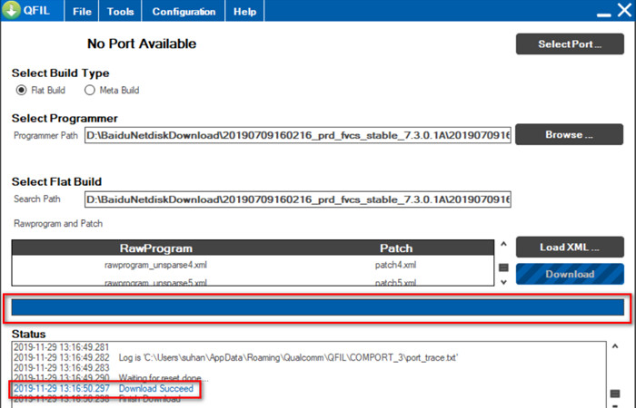Select the port_trace.txt log path line
This screenshot has height=408, width=636.
pyautogui.click(x=235, y=358)
